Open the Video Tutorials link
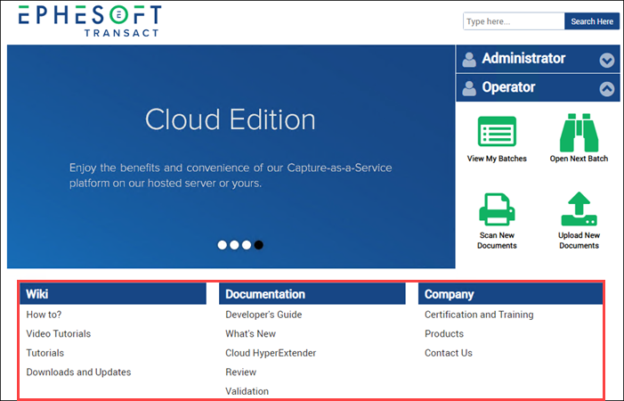The height and width of the screenshot is (401, 624). pyautogui.click(x=59, y=333)
